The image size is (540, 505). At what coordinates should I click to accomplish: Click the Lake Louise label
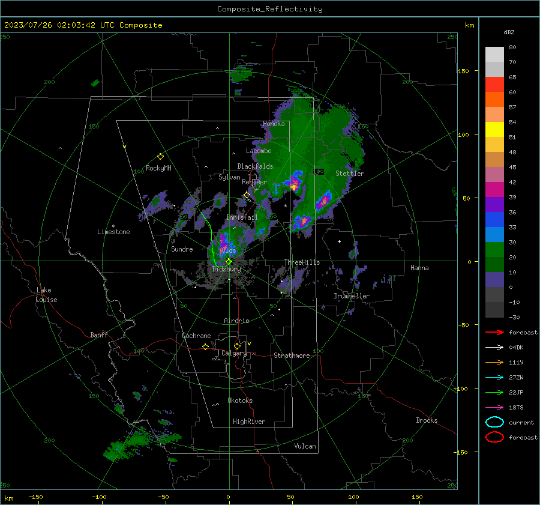tap(46, 295)
